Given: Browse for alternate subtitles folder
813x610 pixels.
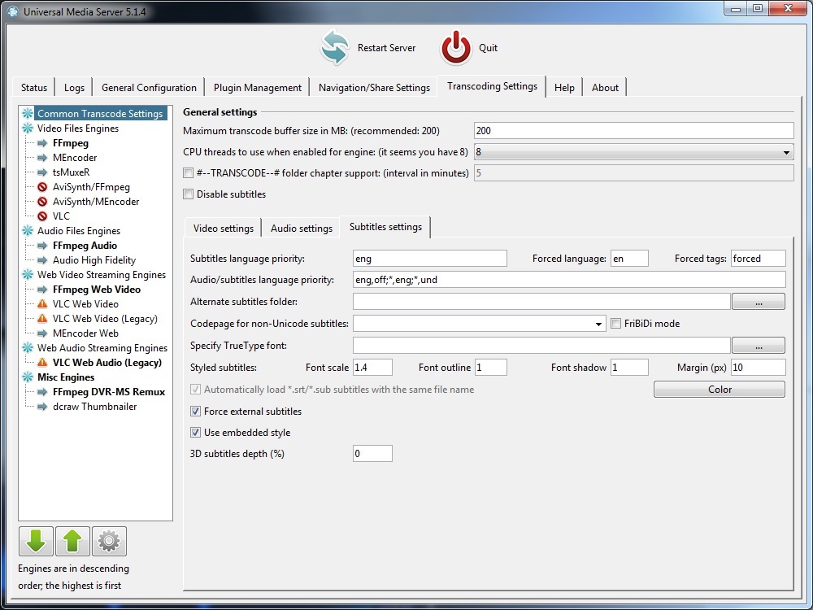Looking at the screenshot, I should [758, 302].
